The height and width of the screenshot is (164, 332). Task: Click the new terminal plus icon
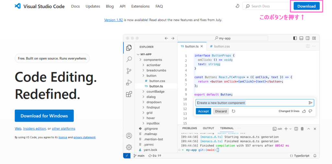point(286,129)
